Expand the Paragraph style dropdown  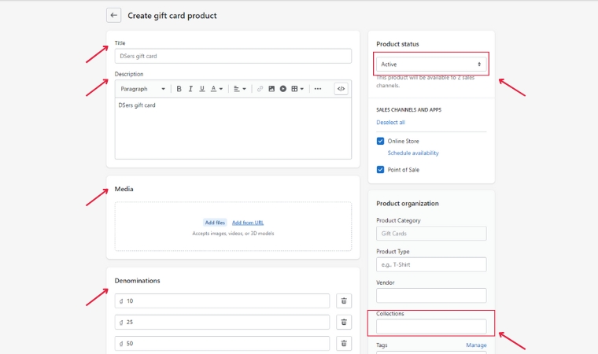tap(143, 89)
